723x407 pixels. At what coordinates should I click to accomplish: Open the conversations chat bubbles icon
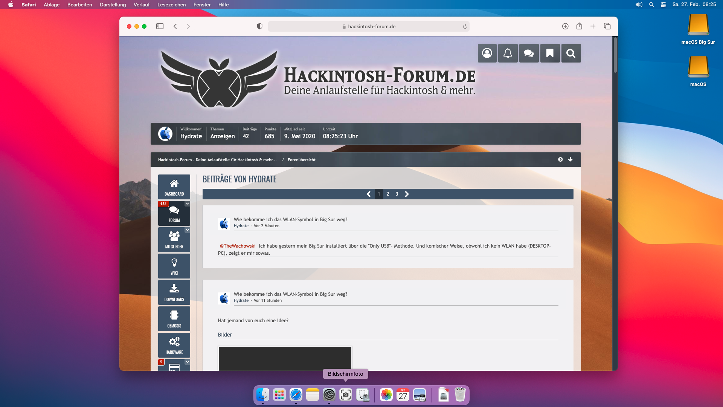tap(529, 53)
